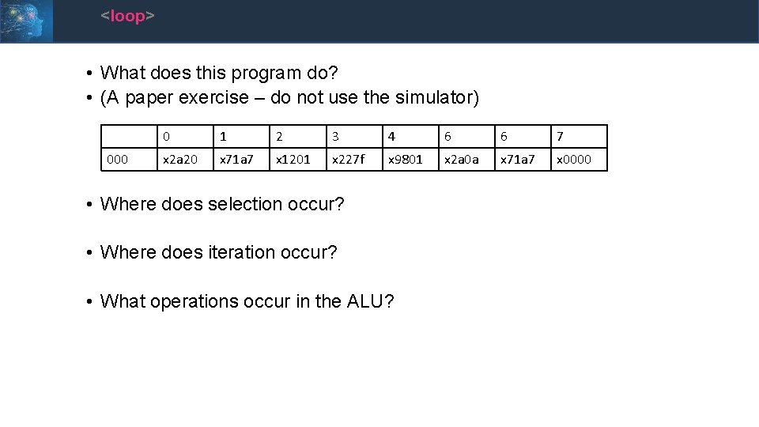
Task: Click 'Where does selection occur?' bullet
Action: click(222, 204)
